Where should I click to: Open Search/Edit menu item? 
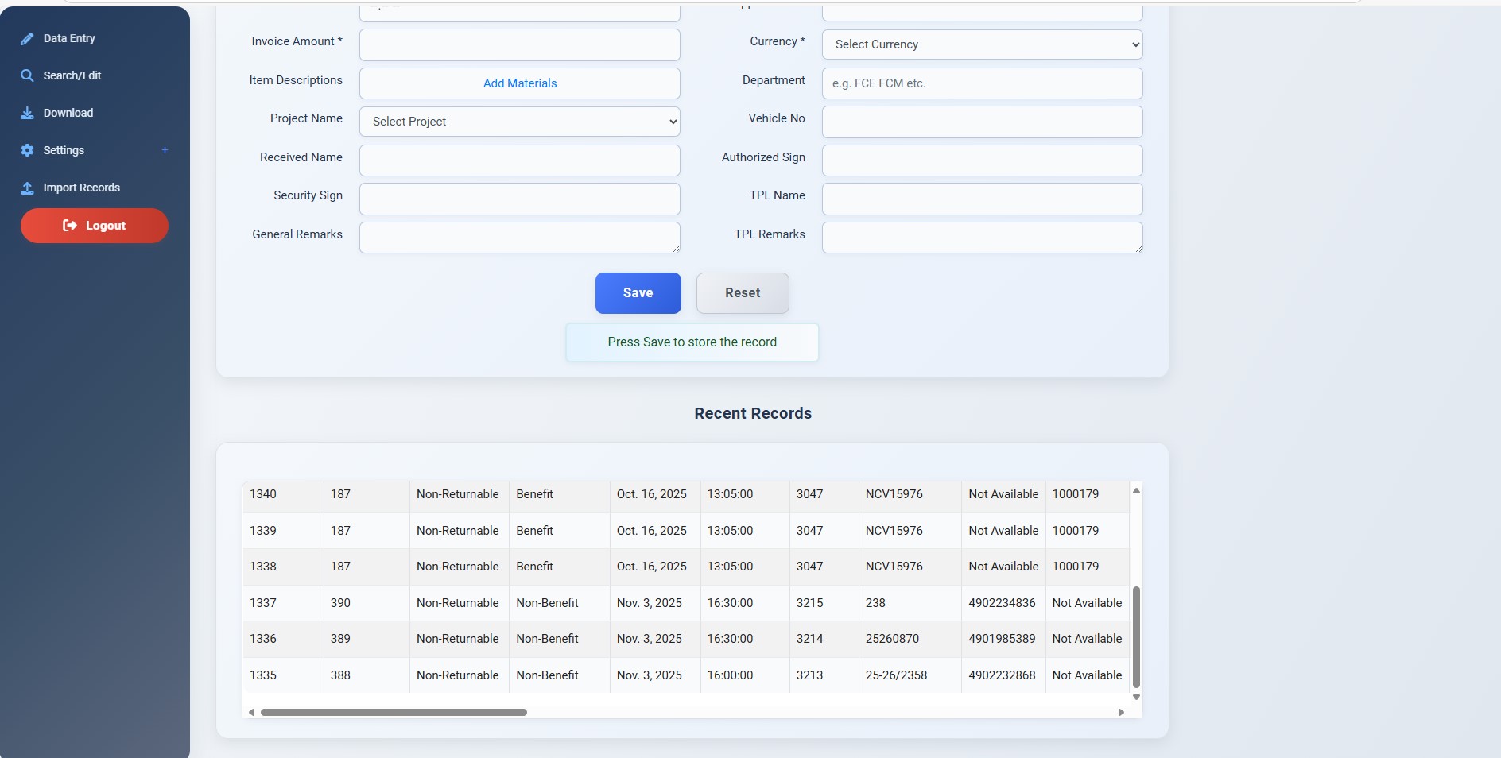click(72, 75)
